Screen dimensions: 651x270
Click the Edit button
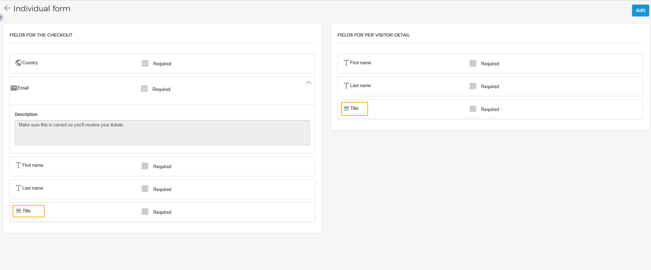640,10
